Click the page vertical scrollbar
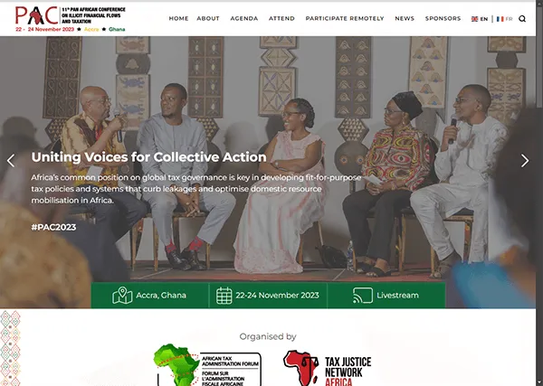 point(539,193)
